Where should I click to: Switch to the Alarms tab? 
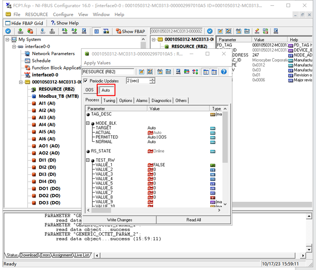point(142,100)
